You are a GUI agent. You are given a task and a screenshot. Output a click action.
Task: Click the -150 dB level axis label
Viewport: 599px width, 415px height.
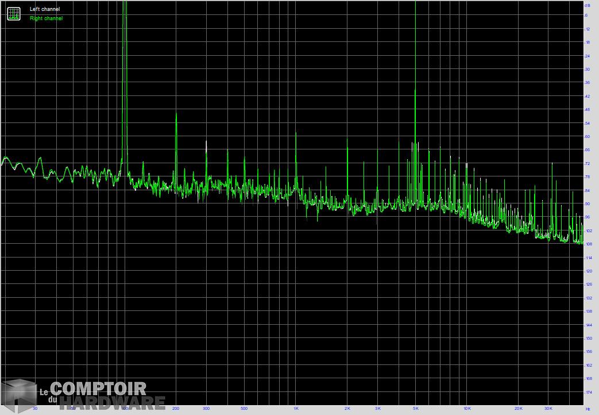click(587, 339)
